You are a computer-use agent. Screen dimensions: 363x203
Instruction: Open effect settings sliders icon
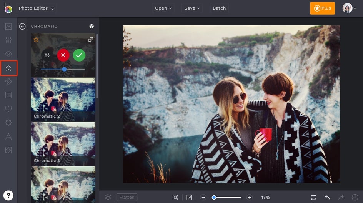[x=47, y=55]
